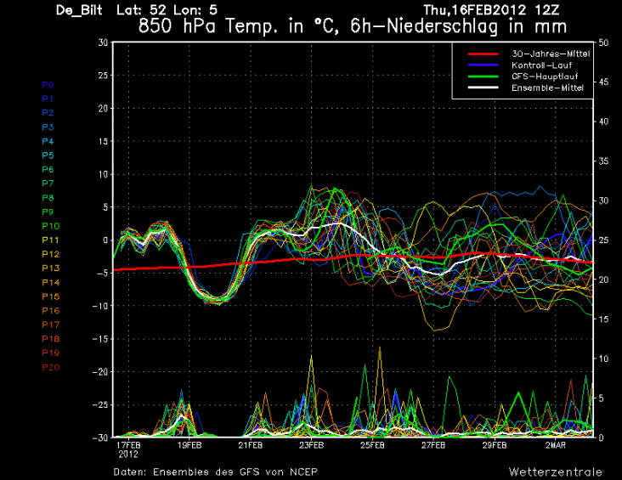Image resolution: width=622 pixels, height=480 pixels.
Task: Click the P1 ensemble member label
Action: (x=48, y=99)
